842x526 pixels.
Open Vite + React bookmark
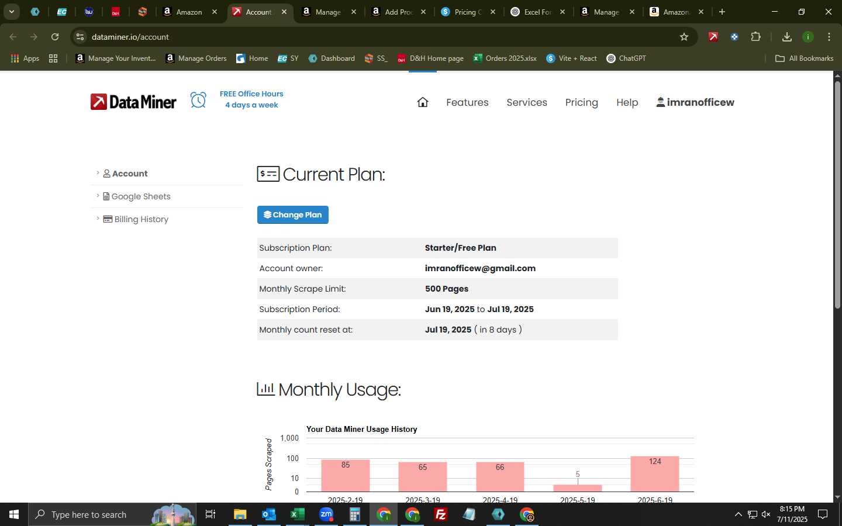(x=571, y=58)
